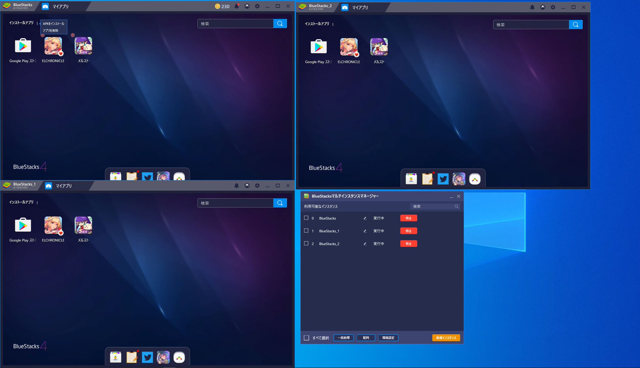Image resolution: width=640 pixels, height=368 pixels.
Task: Click pencil rename icon for BlueStacks_1 instance
Action: coord(365,231)
